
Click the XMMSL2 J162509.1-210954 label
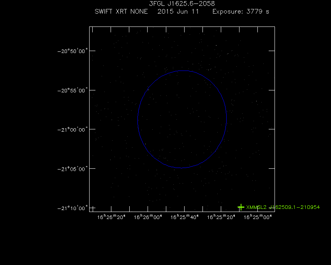click(283, 207)
